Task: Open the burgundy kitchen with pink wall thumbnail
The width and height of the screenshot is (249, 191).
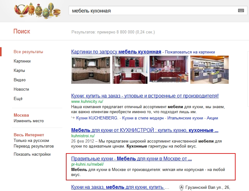Action: point(169,69)
